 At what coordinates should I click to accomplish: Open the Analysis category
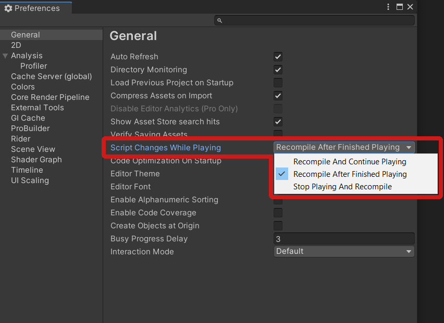tap(27, 56)
